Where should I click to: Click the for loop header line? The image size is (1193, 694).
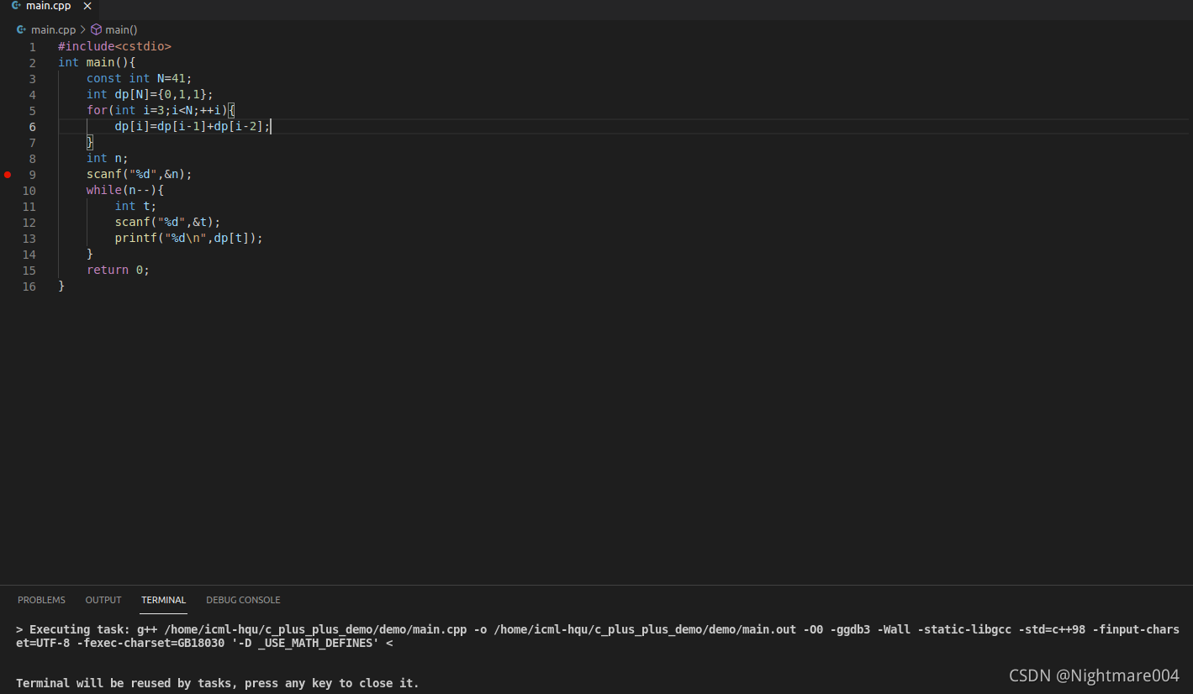coord(161,110)
